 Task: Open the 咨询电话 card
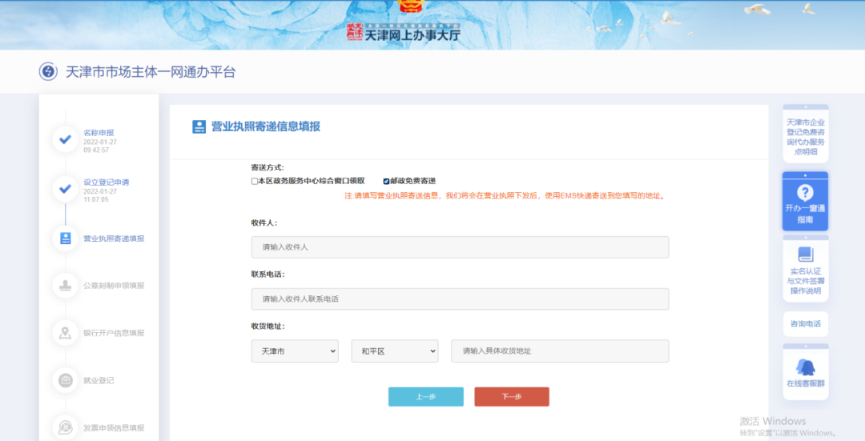pos(806,323)
